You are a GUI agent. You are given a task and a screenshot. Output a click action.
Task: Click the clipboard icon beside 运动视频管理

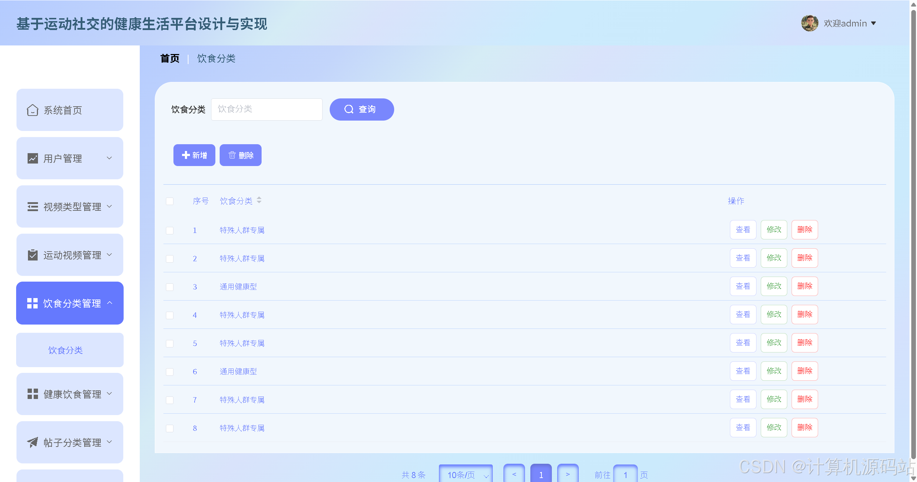[33, 255]
